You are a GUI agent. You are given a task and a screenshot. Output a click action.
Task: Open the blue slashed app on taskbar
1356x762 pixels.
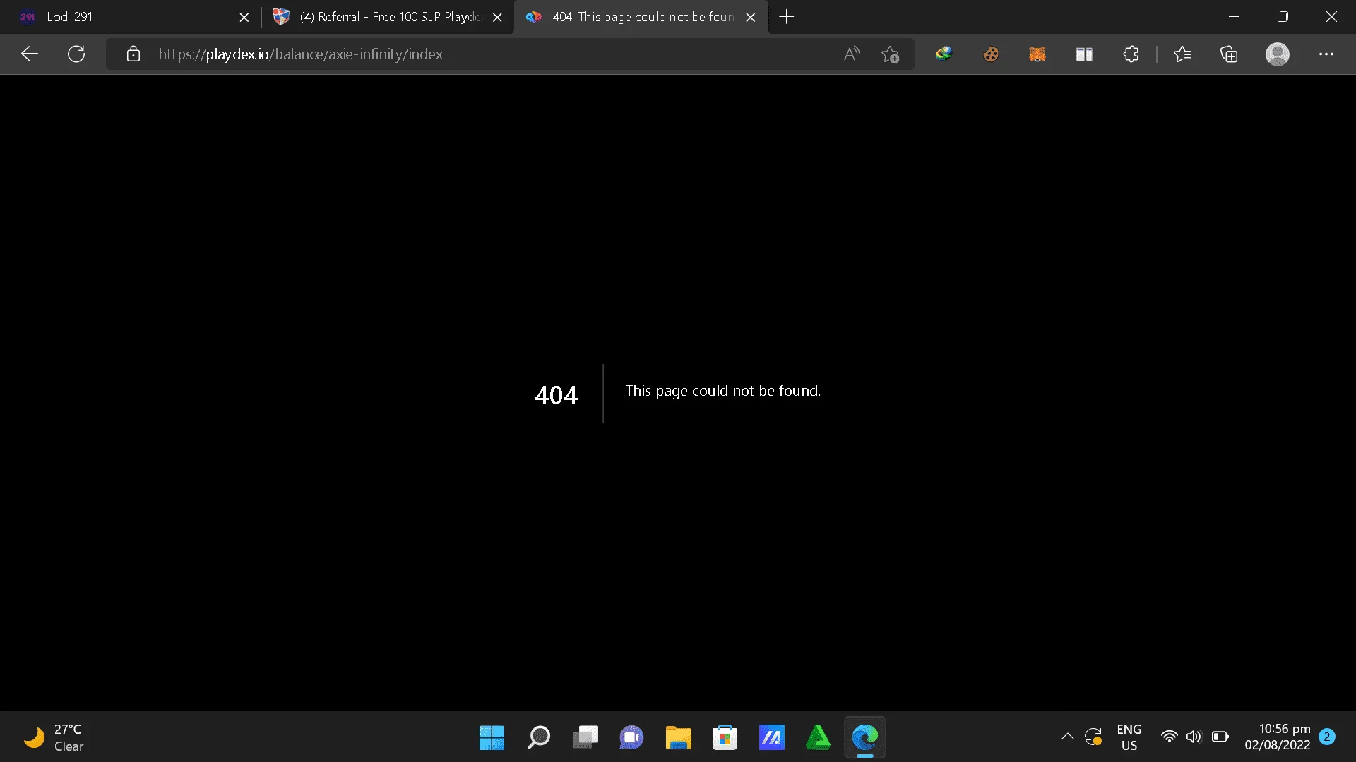point(771,738)
